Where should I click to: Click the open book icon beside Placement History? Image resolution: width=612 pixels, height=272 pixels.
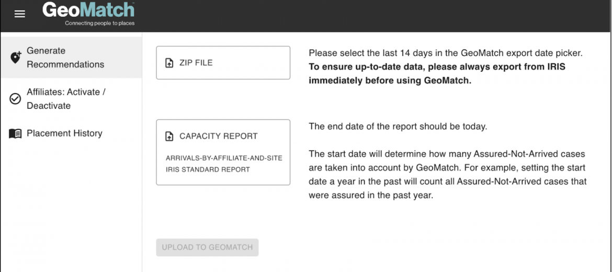15,133
